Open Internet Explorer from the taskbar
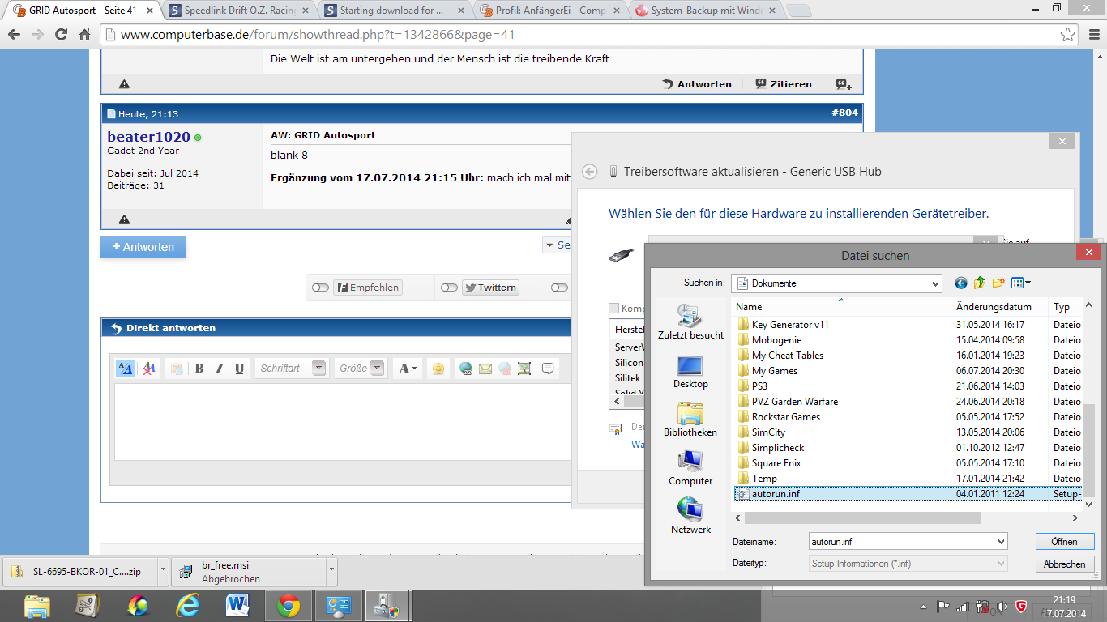1107x622 pixels. point(188,606)
